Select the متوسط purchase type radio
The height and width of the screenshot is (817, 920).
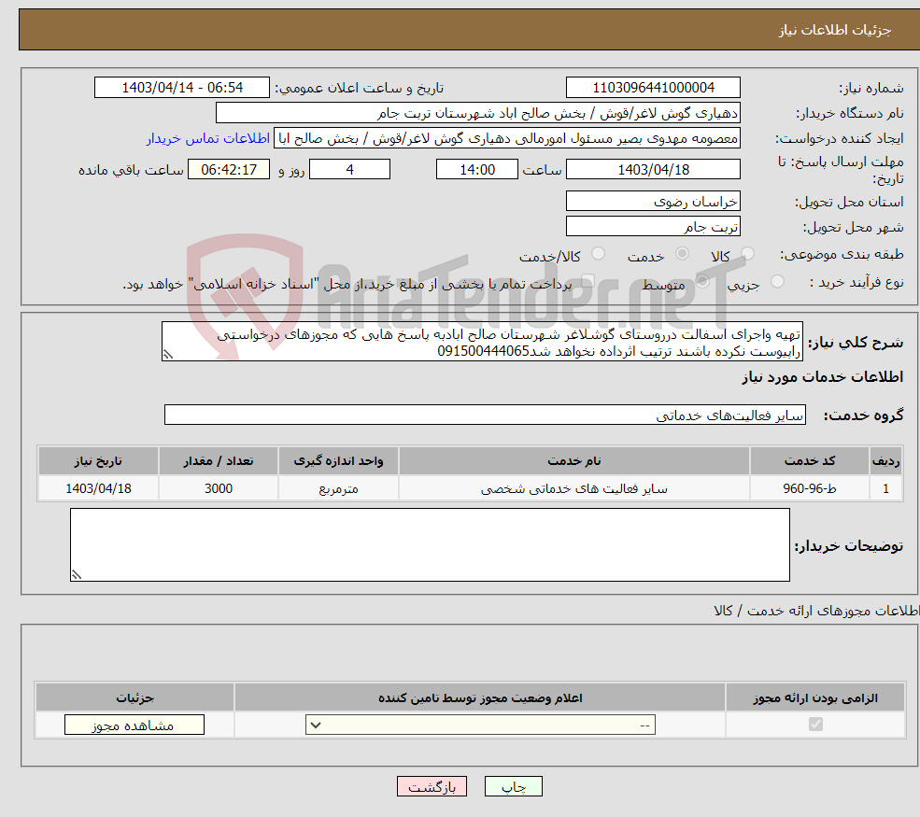point(702,282)
